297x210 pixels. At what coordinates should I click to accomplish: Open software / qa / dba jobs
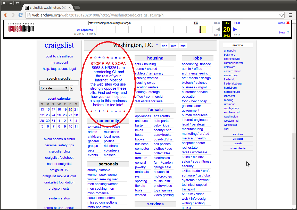coord(196,175)
